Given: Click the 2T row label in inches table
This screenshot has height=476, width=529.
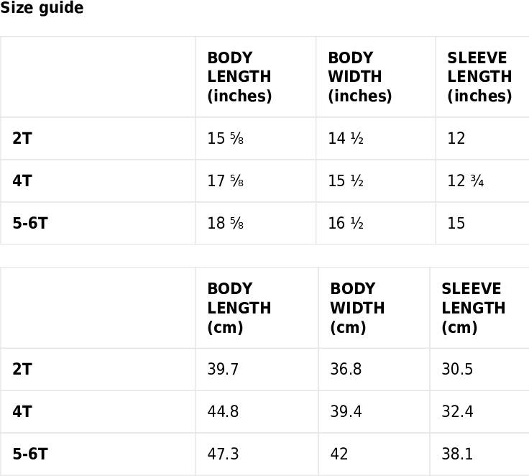Looking at the screenshot, I should coord(22,138).
